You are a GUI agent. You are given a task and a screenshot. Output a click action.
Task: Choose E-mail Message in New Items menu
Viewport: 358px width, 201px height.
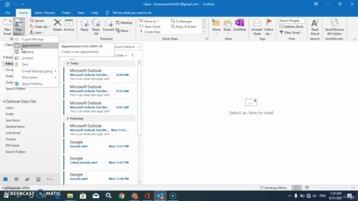coord(36,39)
